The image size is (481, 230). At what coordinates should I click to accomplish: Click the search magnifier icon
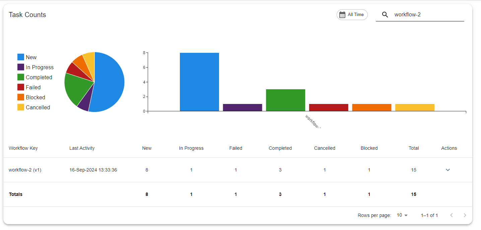tap(385, 15)
